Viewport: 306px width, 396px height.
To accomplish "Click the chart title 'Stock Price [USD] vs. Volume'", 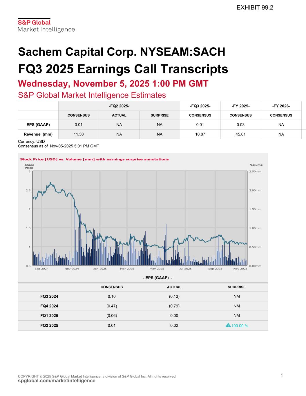I will click(94, 159).
